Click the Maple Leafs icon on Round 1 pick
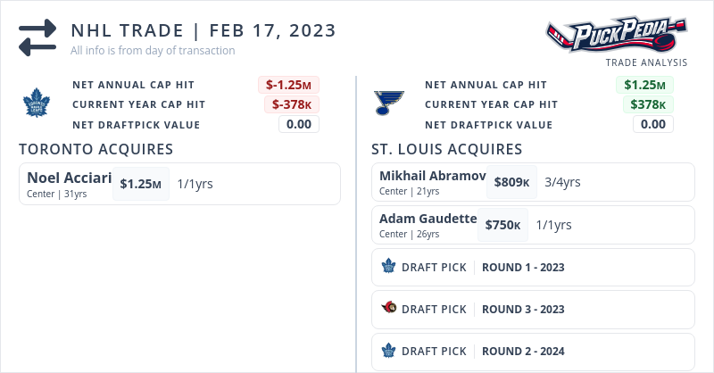 pyautogui.click(x=388, y=267)
